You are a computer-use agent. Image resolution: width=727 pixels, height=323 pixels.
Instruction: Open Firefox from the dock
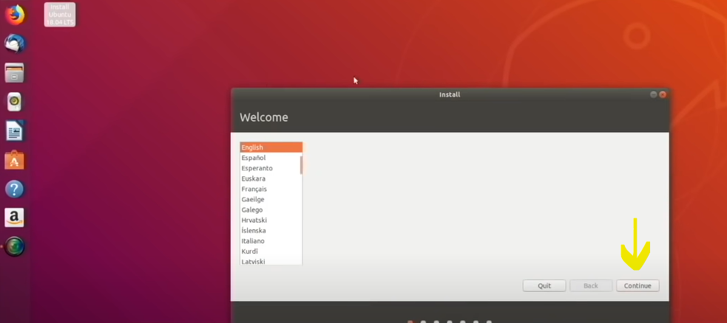coord(15,15)
